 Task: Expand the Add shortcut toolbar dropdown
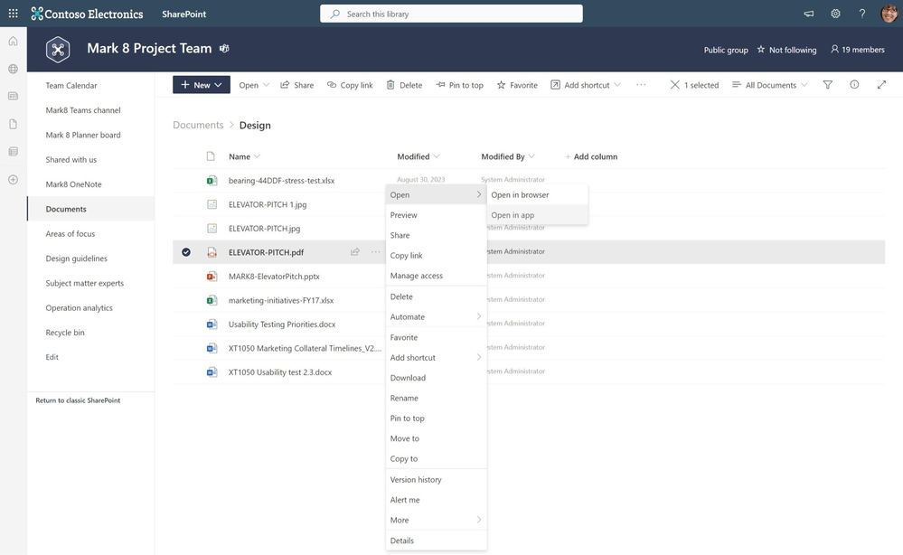tap(617, 85)
